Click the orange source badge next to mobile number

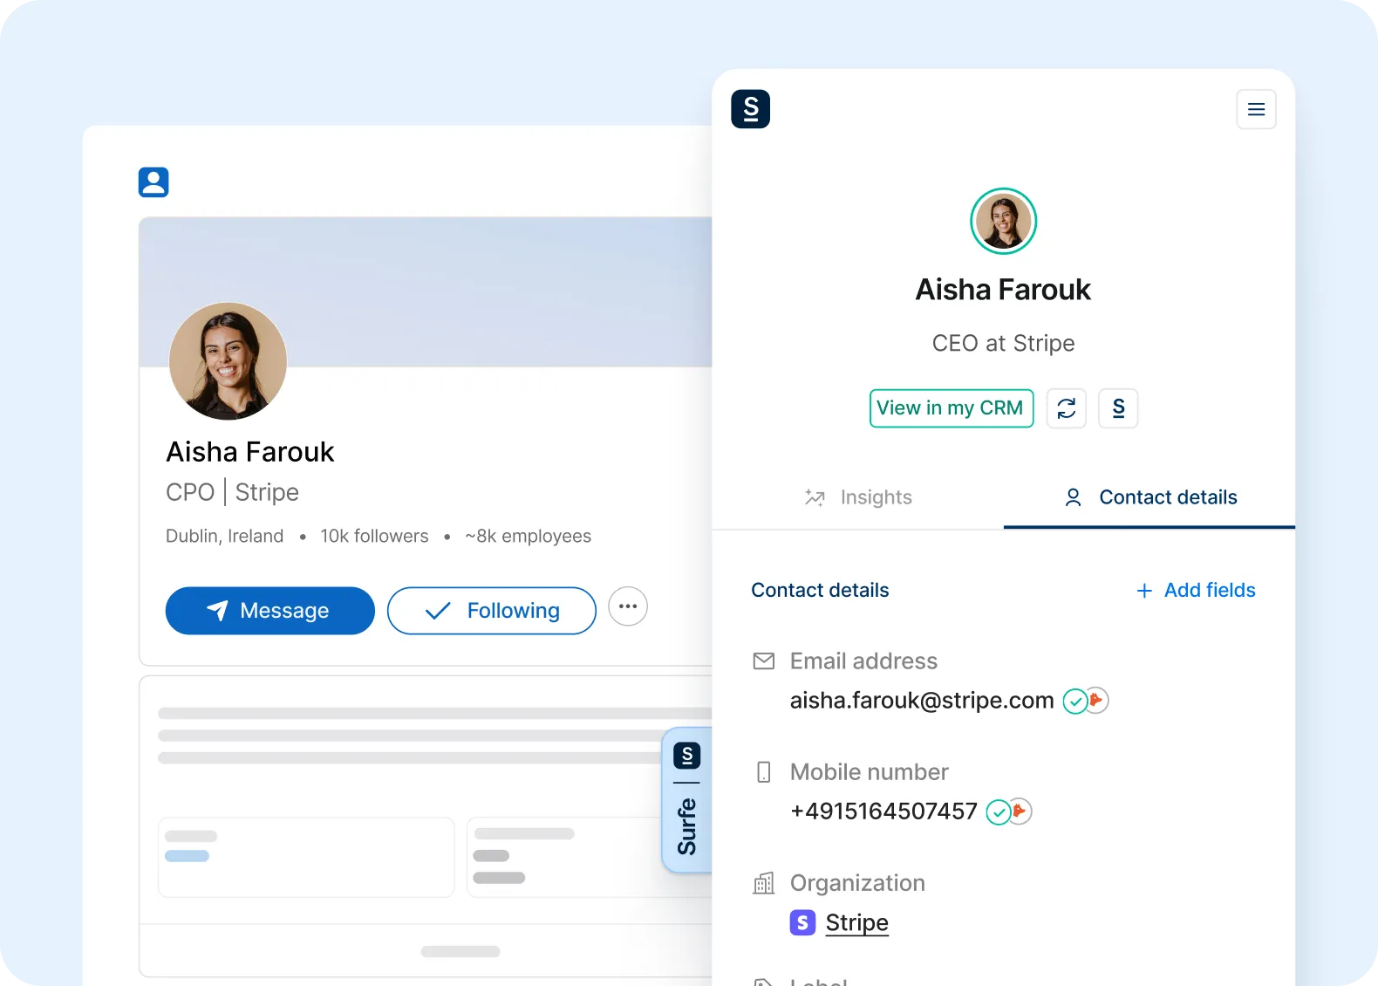coord(1020,811)
